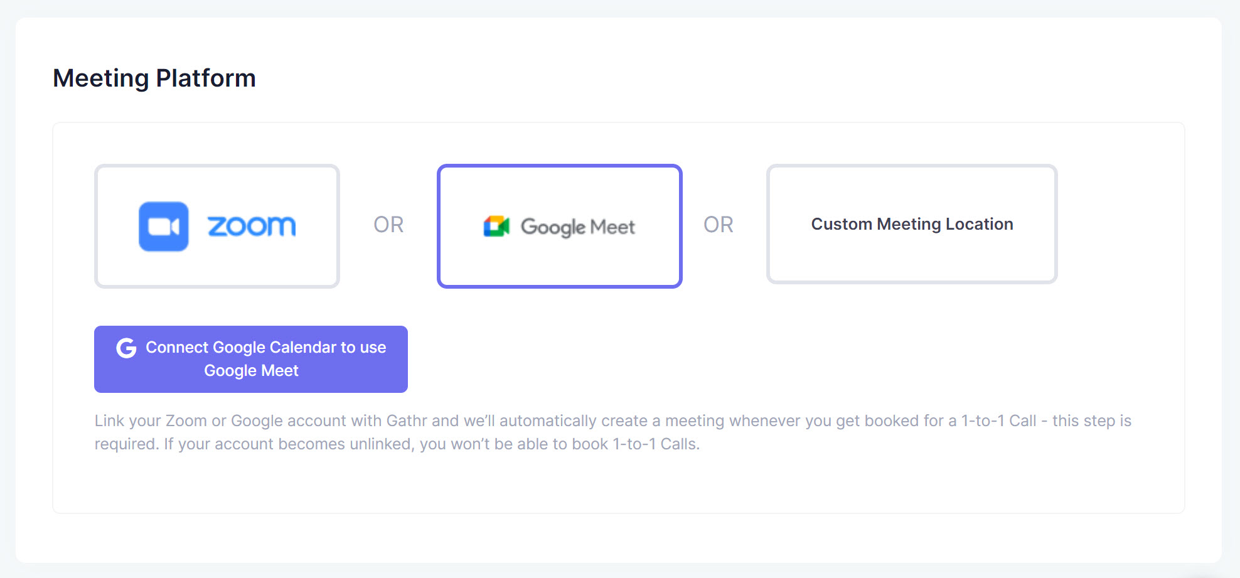Click the OR separator after Zoom
The width and height of the screenshot is (1240, 578).
pyautogui.click(x=388, y=225)
